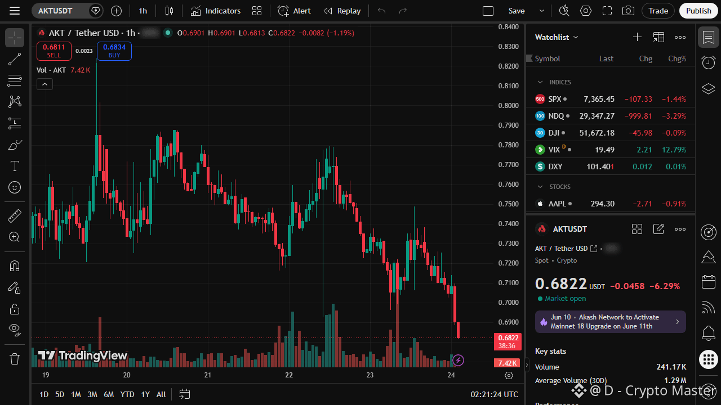Open the Akash Network news item arrow
Viewport: 721px width, 405px height.
point(677,322)
